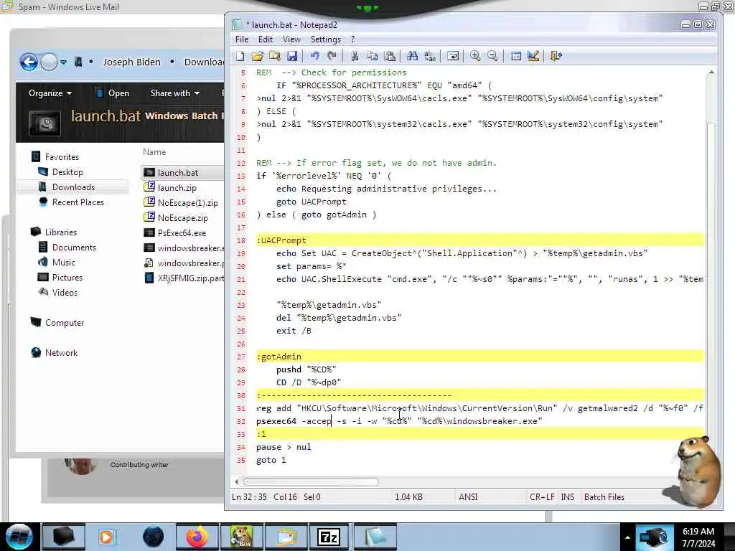Click the Browse files icon in Notepad2 toolbar

pyautogui.click(x=275, y=56)
